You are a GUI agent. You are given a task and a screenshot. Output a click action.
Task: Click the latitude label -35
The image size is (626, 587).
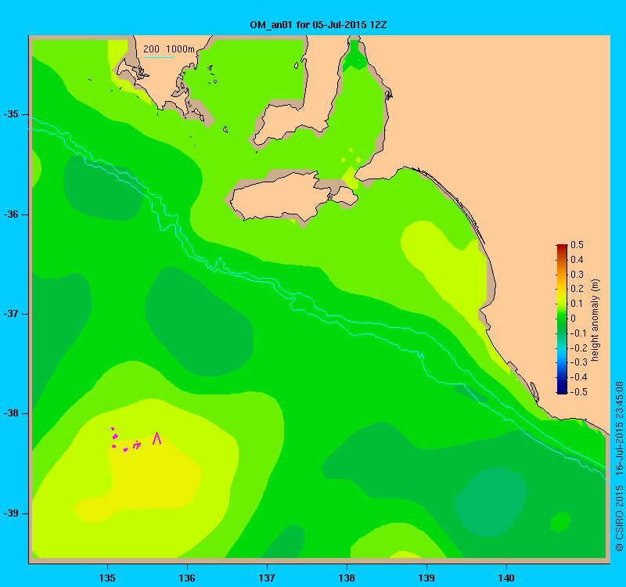11,114
